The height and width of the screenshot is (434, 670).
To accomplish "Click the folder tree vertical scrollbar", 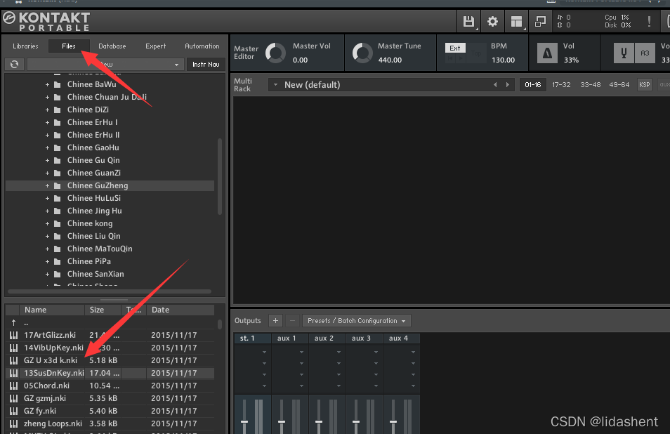I will click(220, 176).
